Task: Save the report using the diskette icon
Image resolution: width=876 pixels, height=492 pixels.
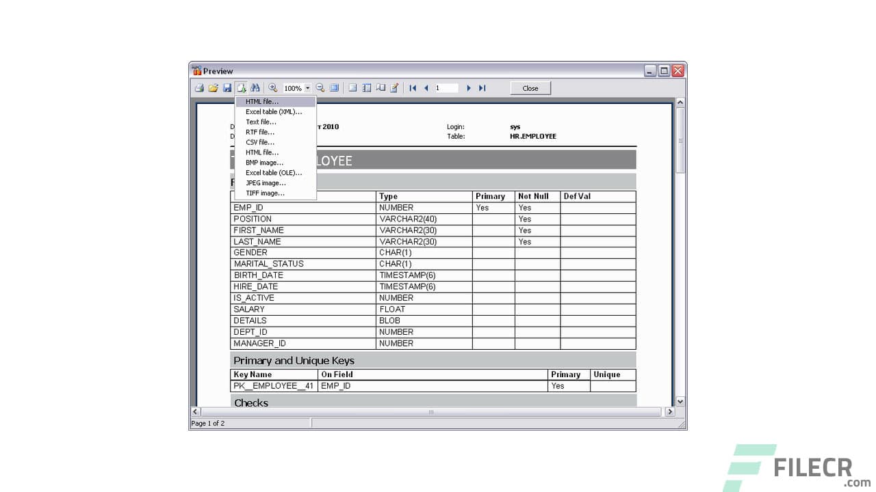Action: pos(227,87)
